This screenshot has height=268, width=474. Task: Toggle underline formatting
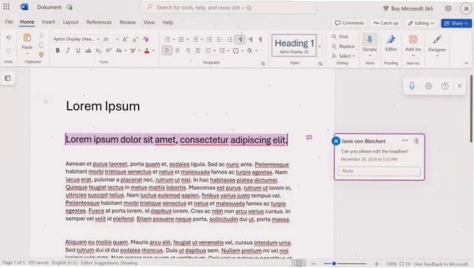pyautogui.click(x=78, y=51)
